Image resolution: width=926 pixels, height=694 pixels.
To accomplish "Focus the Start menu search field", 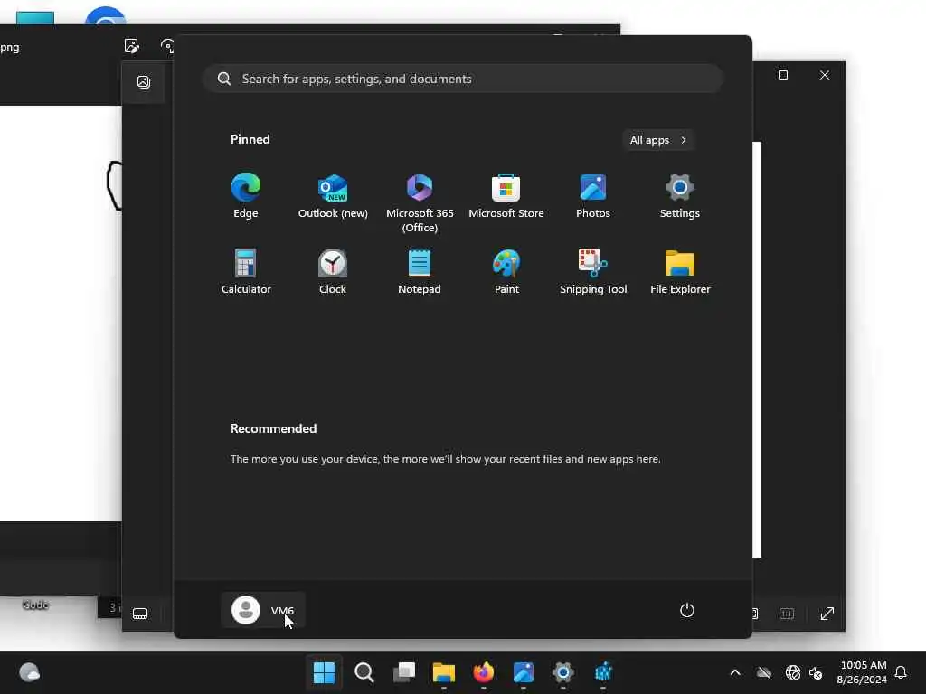I will [x=464, y=79].
